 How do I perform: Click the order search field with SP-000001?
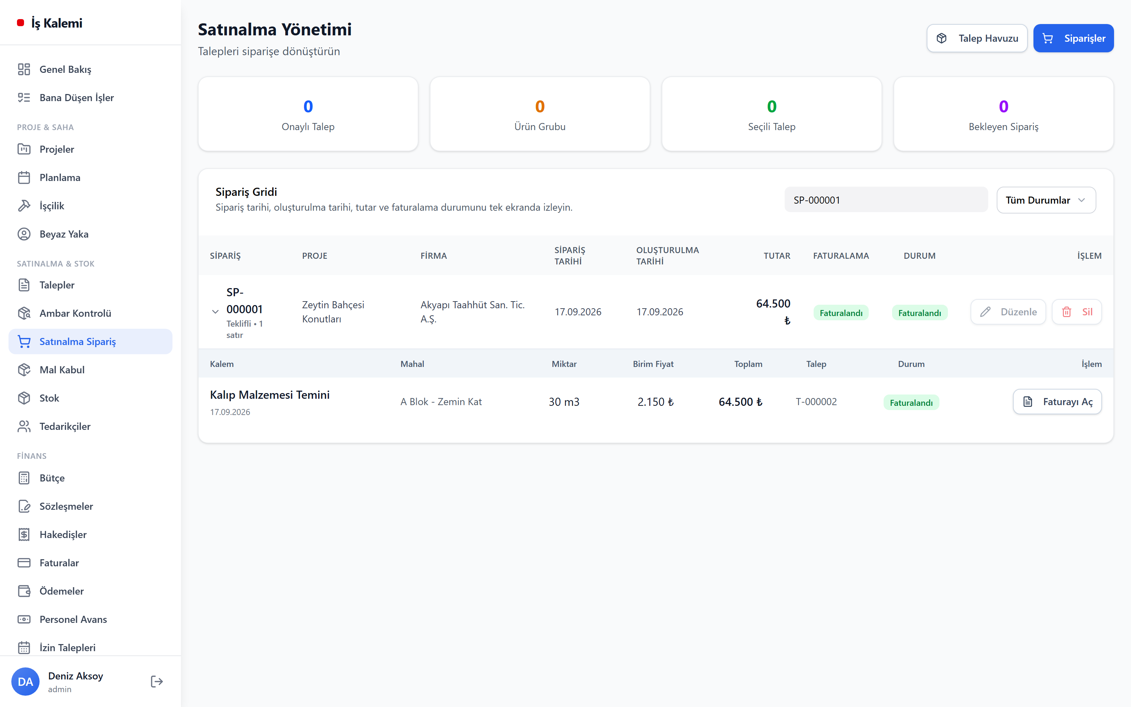coord(886,200)
